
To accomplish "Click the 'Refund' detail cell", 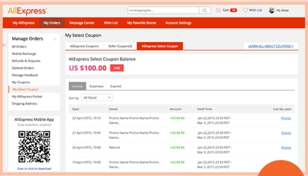I will (x=114, y=148).
